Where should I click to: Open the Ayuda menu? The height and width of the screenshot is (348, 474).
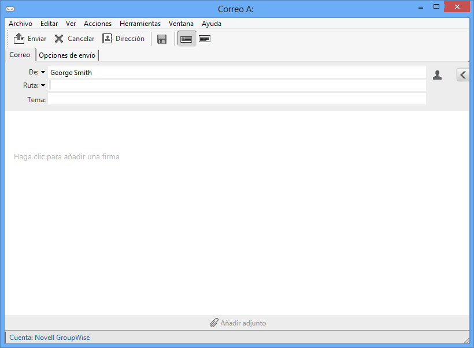point(212,24)
